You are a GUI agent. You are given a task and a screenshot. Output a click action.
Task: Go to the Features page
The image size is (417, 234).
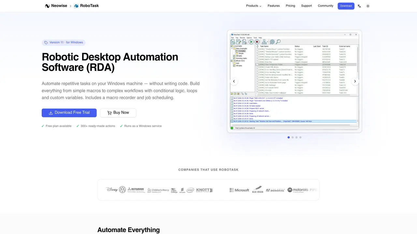pos(274,6)
